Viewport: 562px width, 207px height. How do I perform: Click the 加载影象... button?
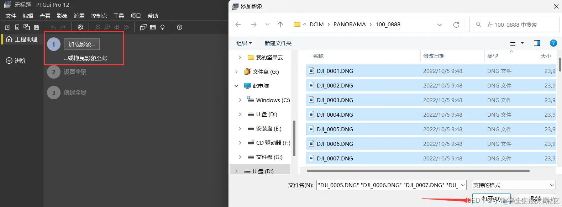[x=82, y=44]
